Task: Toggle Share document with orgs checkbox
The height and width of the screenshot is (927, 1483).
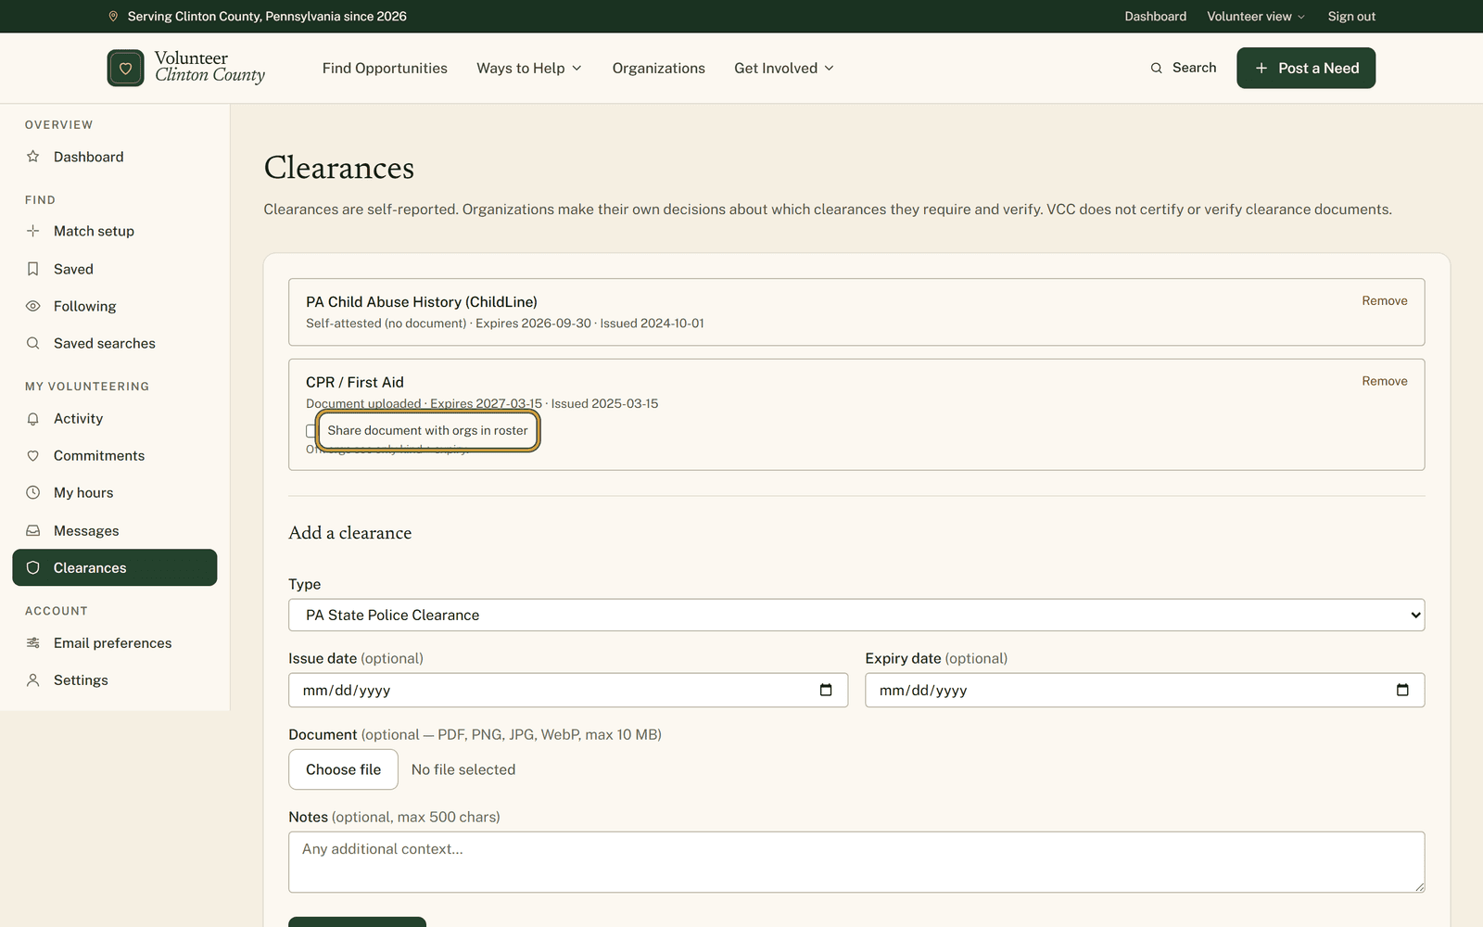Action: pos(311,431)
